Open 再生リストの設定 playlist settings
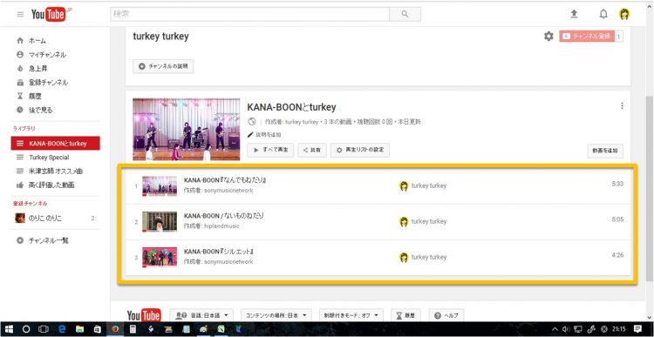Screen dimensions: 654x337 (360, 150)
